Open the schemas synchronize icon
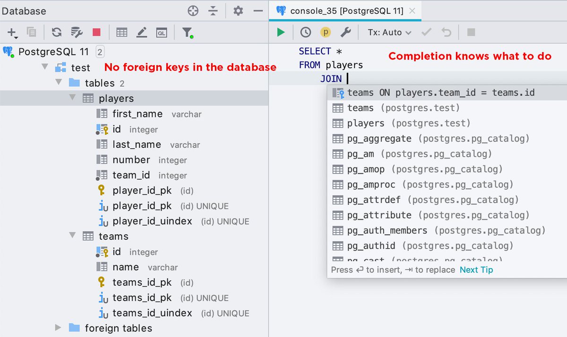The width and height of the screenshot is (567, 337). point(77,32)
